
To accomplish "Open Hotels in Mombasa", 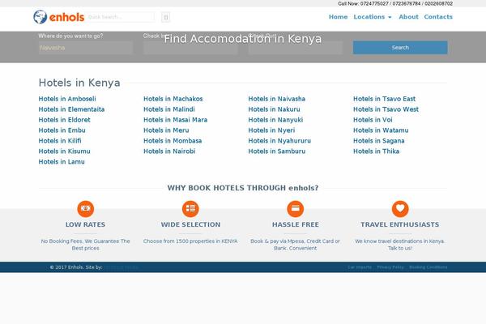I will [x=173, y=141].
